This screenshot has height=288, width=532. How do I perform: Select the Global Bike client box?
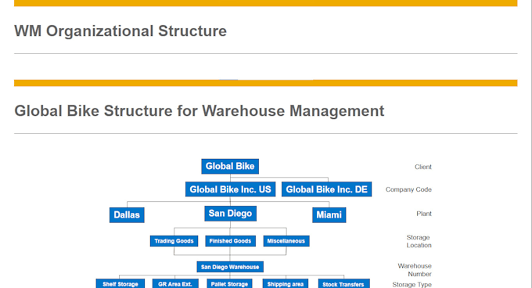tap(230, 166)
